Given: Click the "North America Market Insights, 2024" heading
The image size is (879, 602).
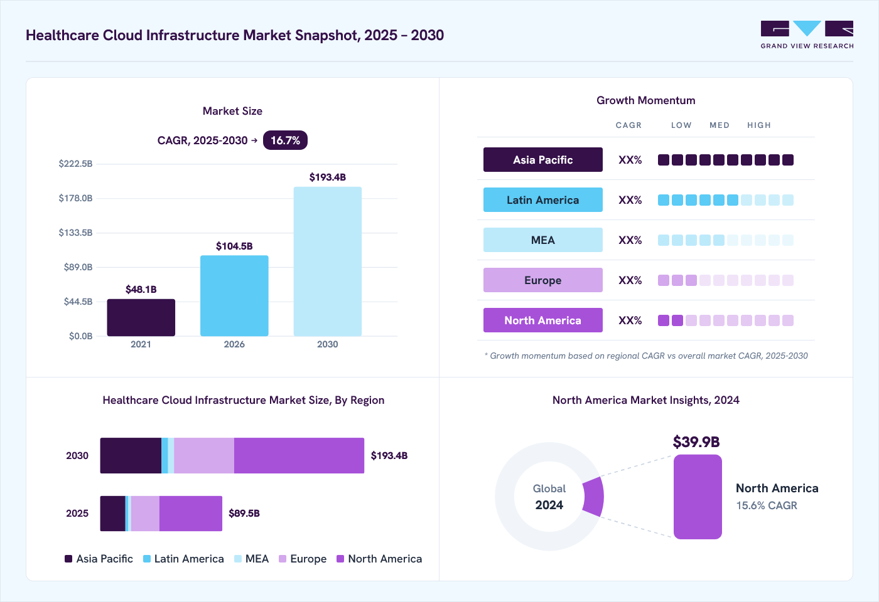Looking at the screenshot, I should tap(646, 400).
